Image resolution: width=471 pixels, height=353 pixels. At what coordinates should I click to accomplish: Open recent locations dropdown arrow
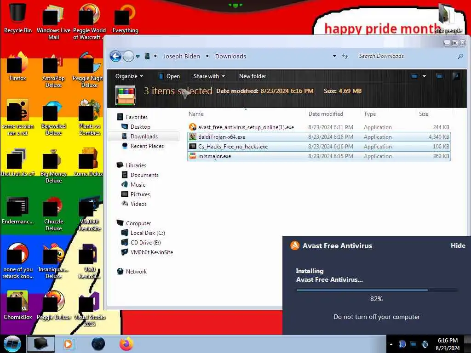138,57
